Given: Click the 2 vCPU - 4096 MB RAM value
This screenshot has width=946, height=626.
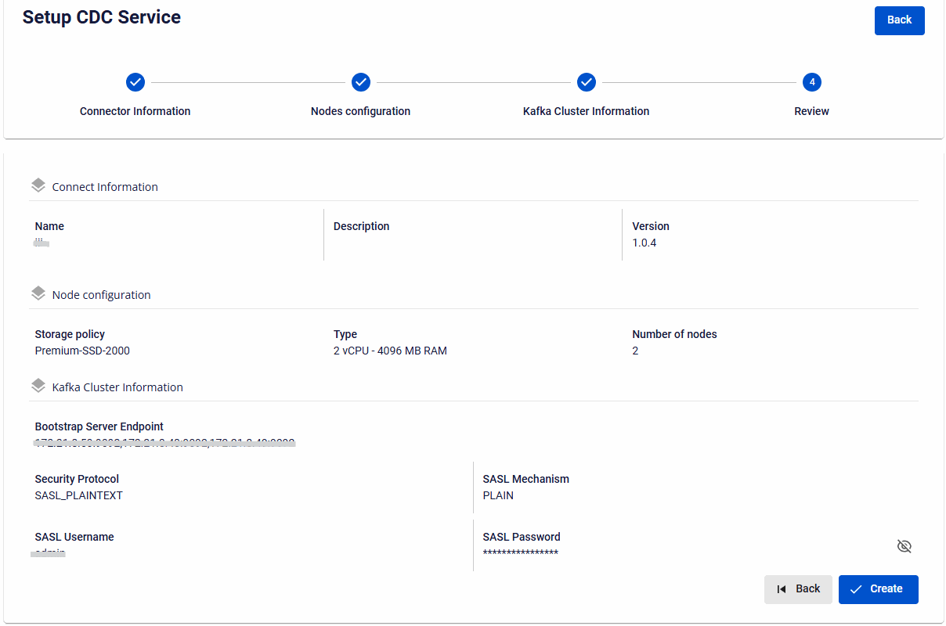Looking at the screenshot, I should 390,351.
